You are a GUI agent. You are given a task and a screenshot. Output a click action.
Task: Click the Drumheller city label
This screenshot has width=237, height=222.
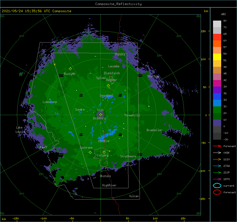(154, 130)
